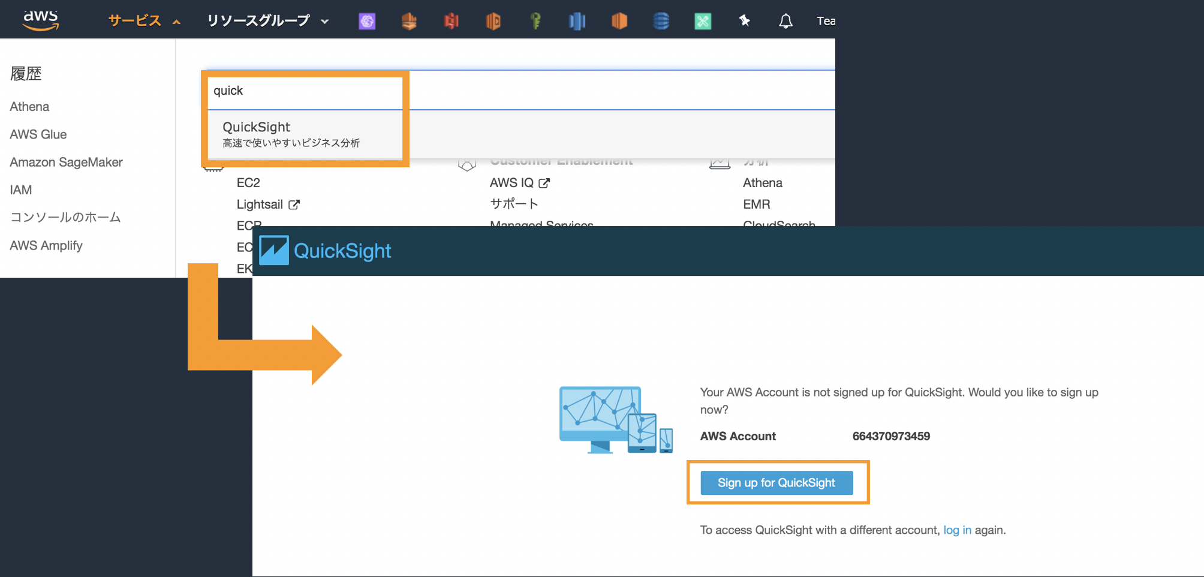Click Sign up for QuickSight button

(x=776, y=483)
